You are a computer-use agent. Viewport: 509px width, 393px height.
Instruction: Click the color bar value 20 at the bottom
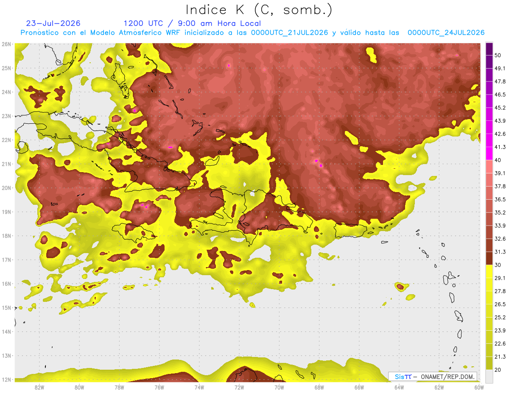[498, 370]
